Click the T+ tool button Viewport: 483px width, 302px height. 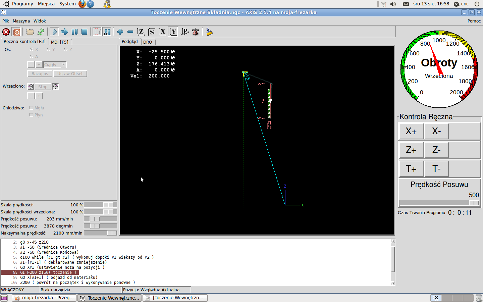click(x=411, y=169)
